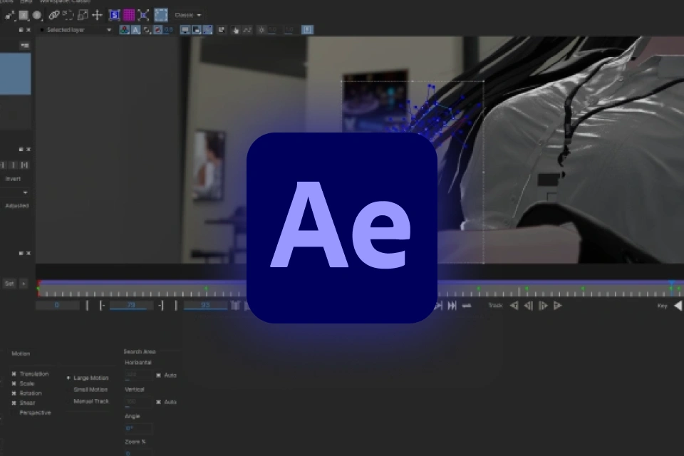Toggle the red-blue colorize mattes icon
Viewport: 684px width, 456px height.
pos(158,30)
